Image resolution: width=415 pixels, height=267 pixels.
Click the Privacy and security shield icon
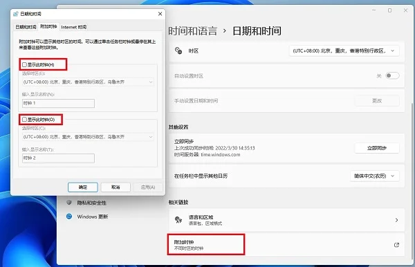[69, 203]
